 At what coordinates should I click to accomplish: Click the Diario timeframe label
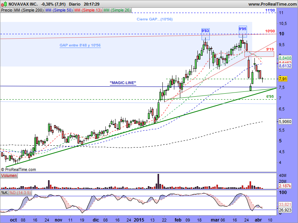click(74, 4)
